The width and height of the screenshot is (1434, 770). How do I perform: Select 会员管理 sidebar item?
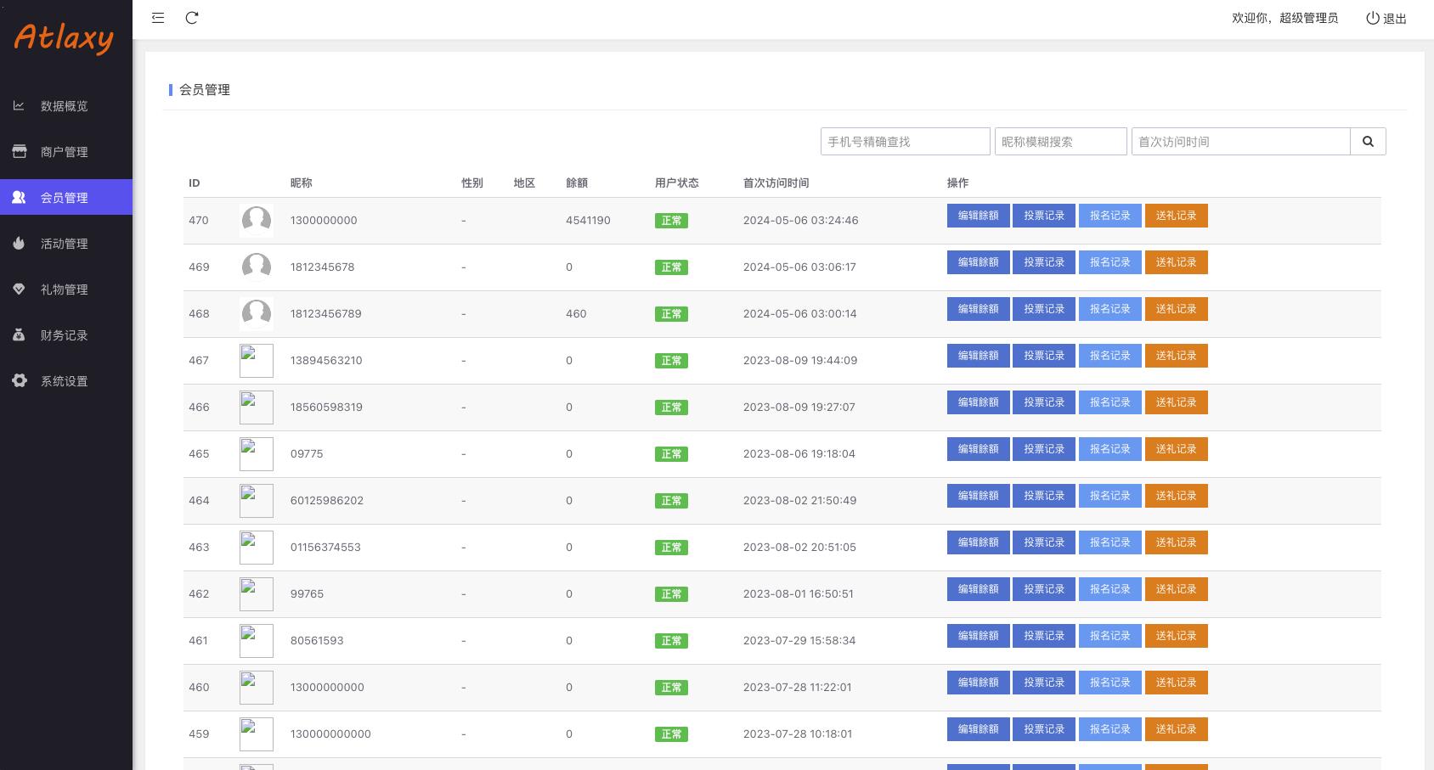[65, 198]
